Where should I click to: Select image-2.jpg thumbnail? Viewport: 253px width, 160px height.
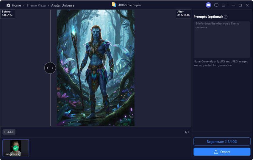[x=16, y=148]
